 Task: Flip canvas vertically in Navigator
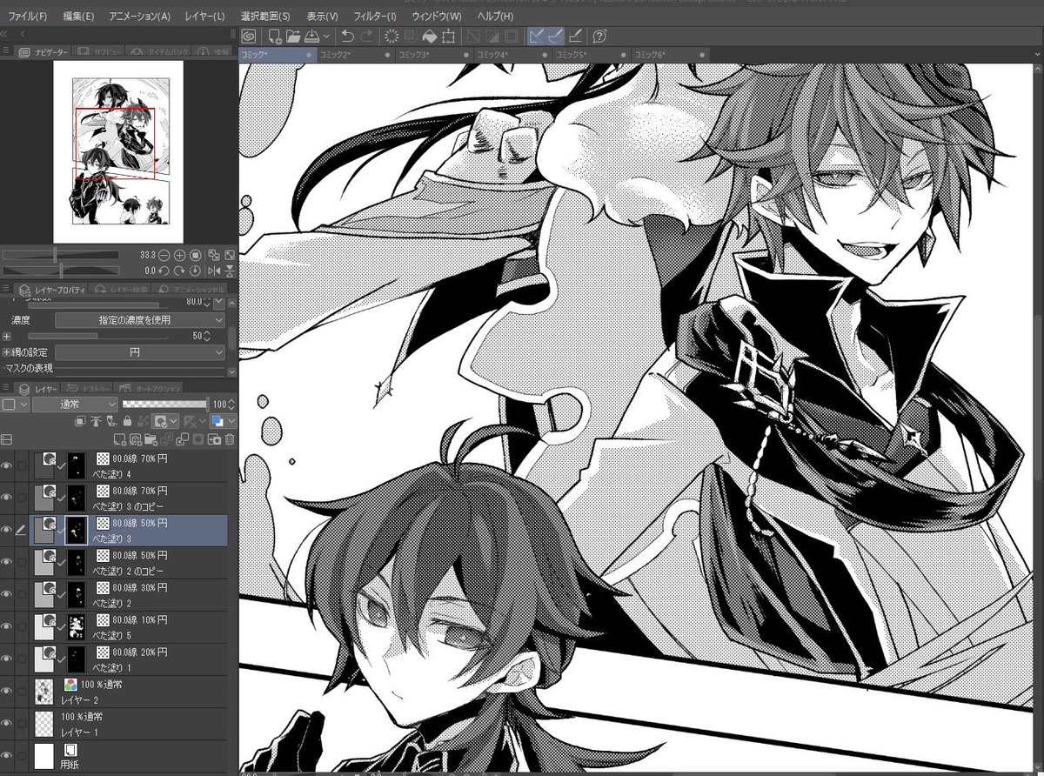230,271
